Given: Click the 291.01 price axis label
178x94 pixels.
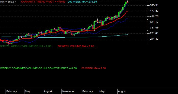Looking at the screenshot, I should [154, 33].
